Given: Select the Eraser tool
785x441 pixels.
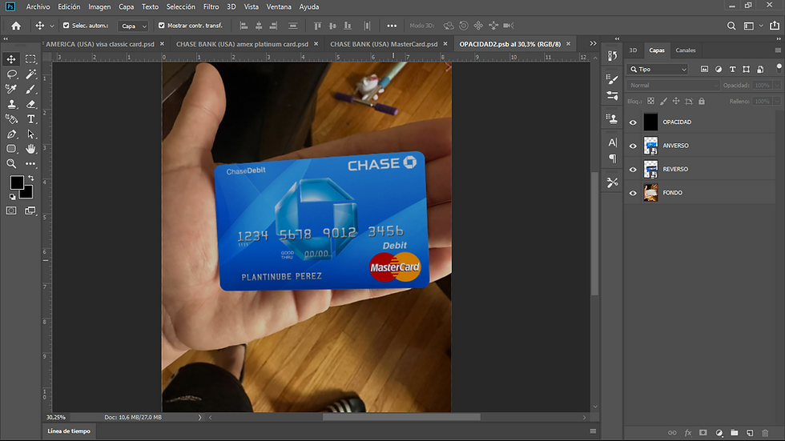Looking at the screenshot, I should 30,104.
